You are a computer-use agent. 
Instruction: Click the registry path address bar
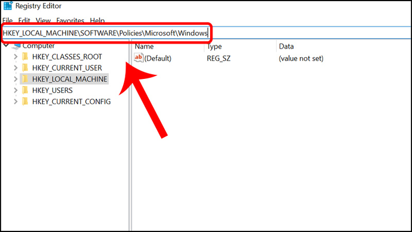[x=206, y=33]
